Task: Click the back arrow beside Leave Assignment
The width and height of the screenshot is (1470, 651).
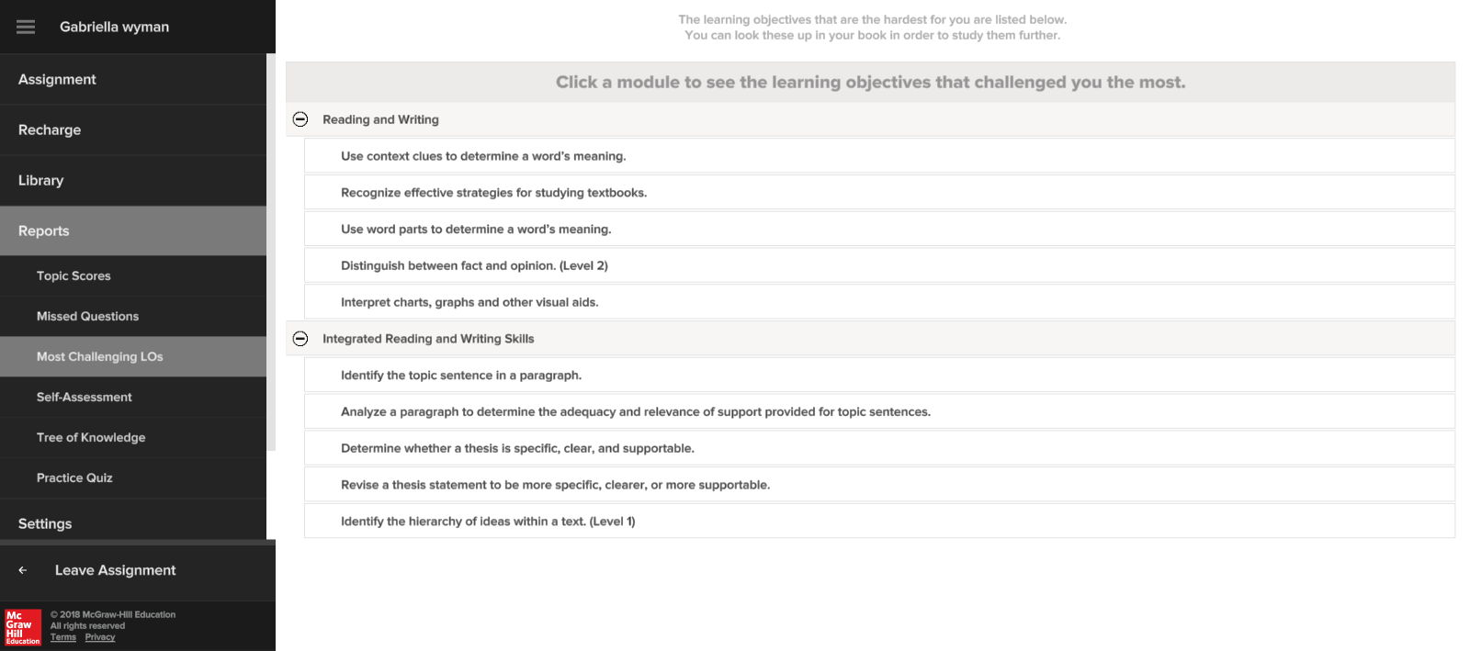Action: click(x=23, y=570)
